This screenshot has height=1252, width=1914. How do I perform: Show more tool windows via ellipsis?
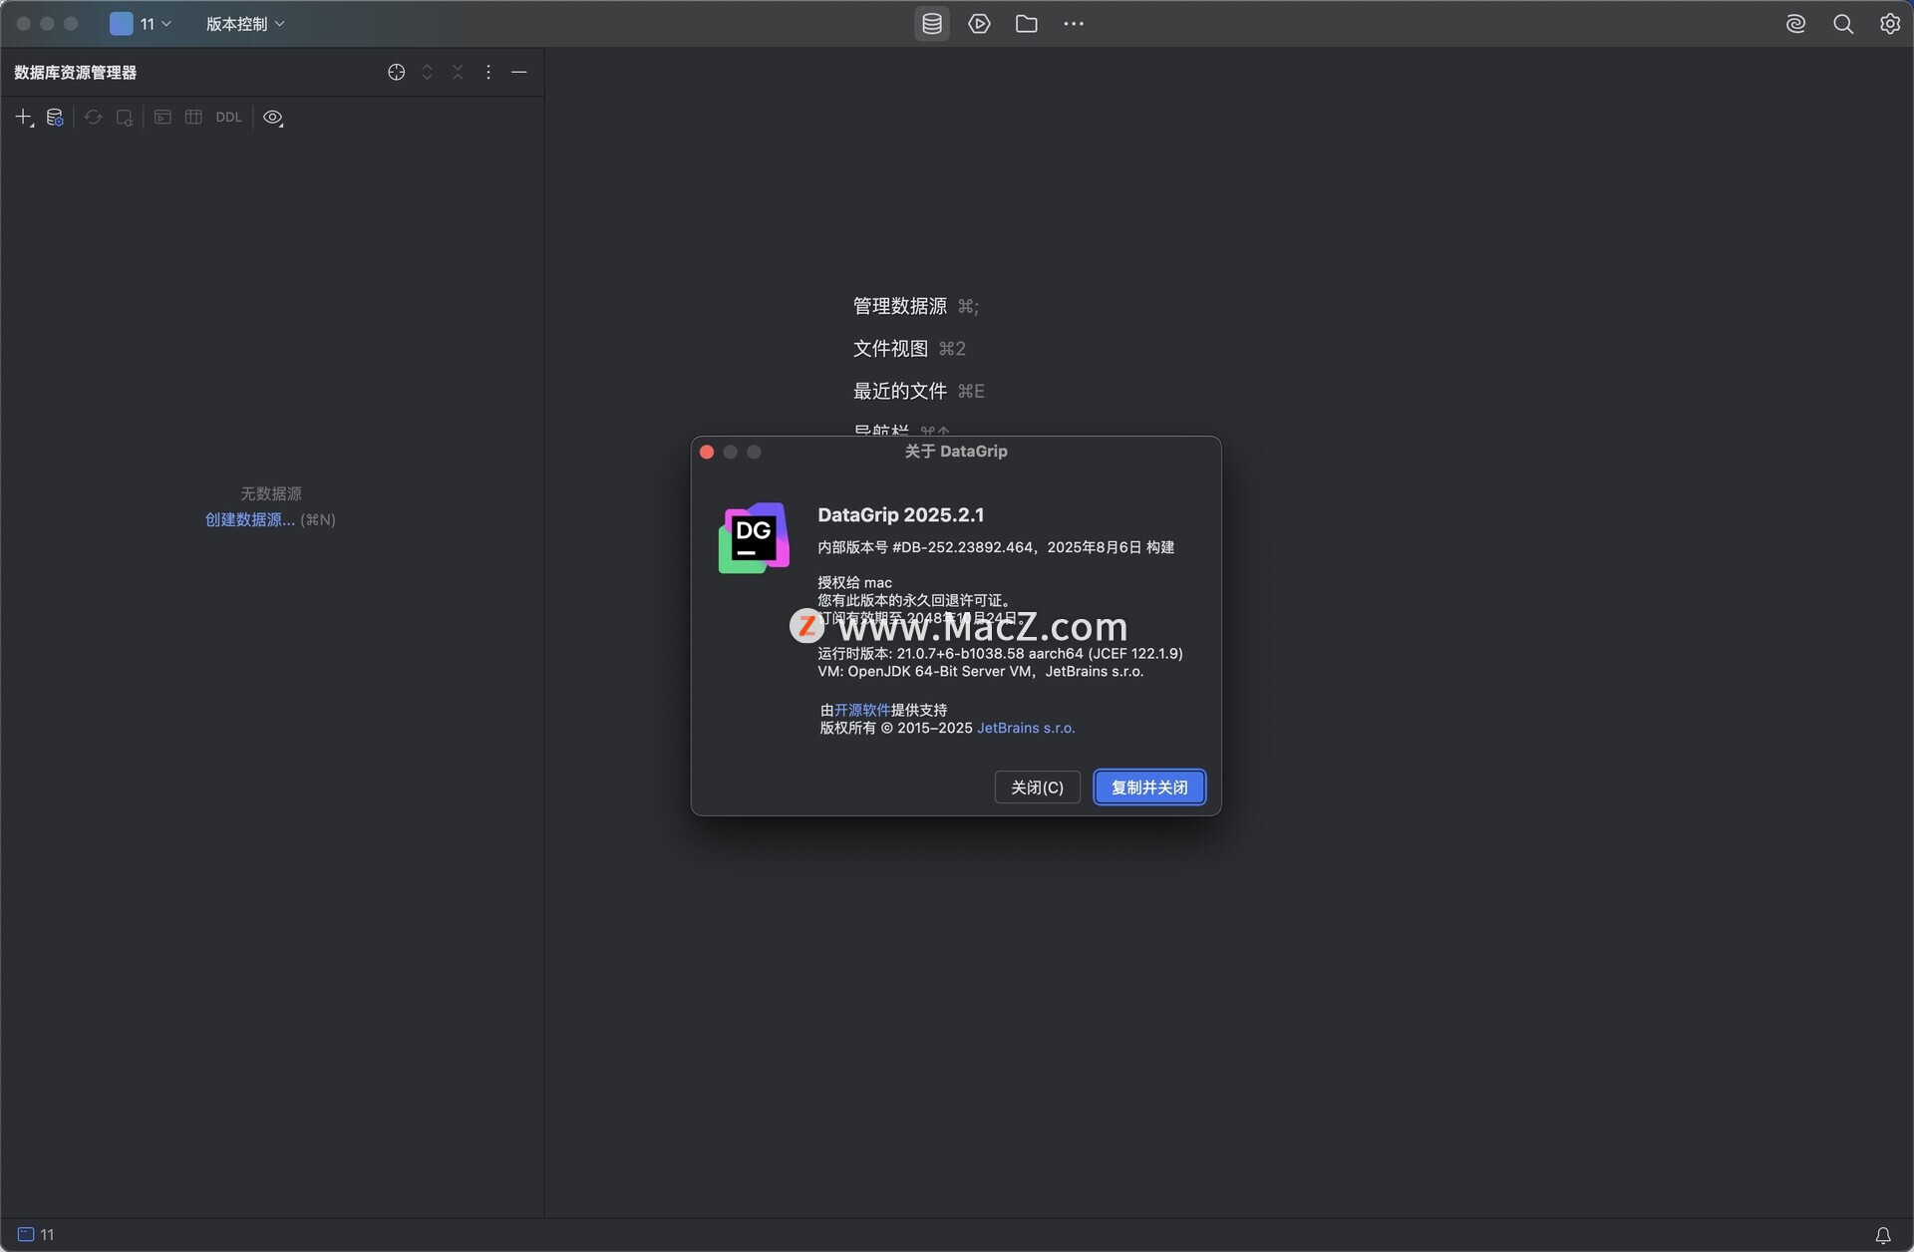coord(1073,24)
